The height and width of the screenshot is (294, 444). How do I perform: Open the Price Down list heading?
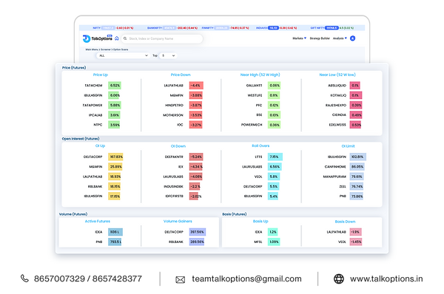tap(181, 75)
